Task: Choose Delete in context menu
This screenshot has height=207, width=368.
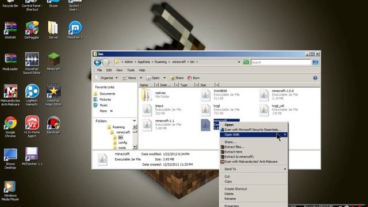Action: (254, 194)
